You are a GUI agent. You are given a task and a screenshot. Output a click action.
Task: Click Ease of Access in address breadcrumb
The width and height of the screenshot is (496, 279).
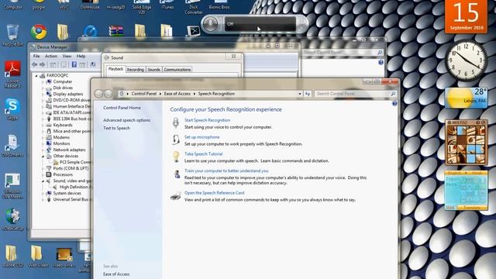coord(177,94)
